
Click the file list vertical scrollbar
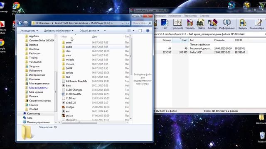(x=131, y=57)
